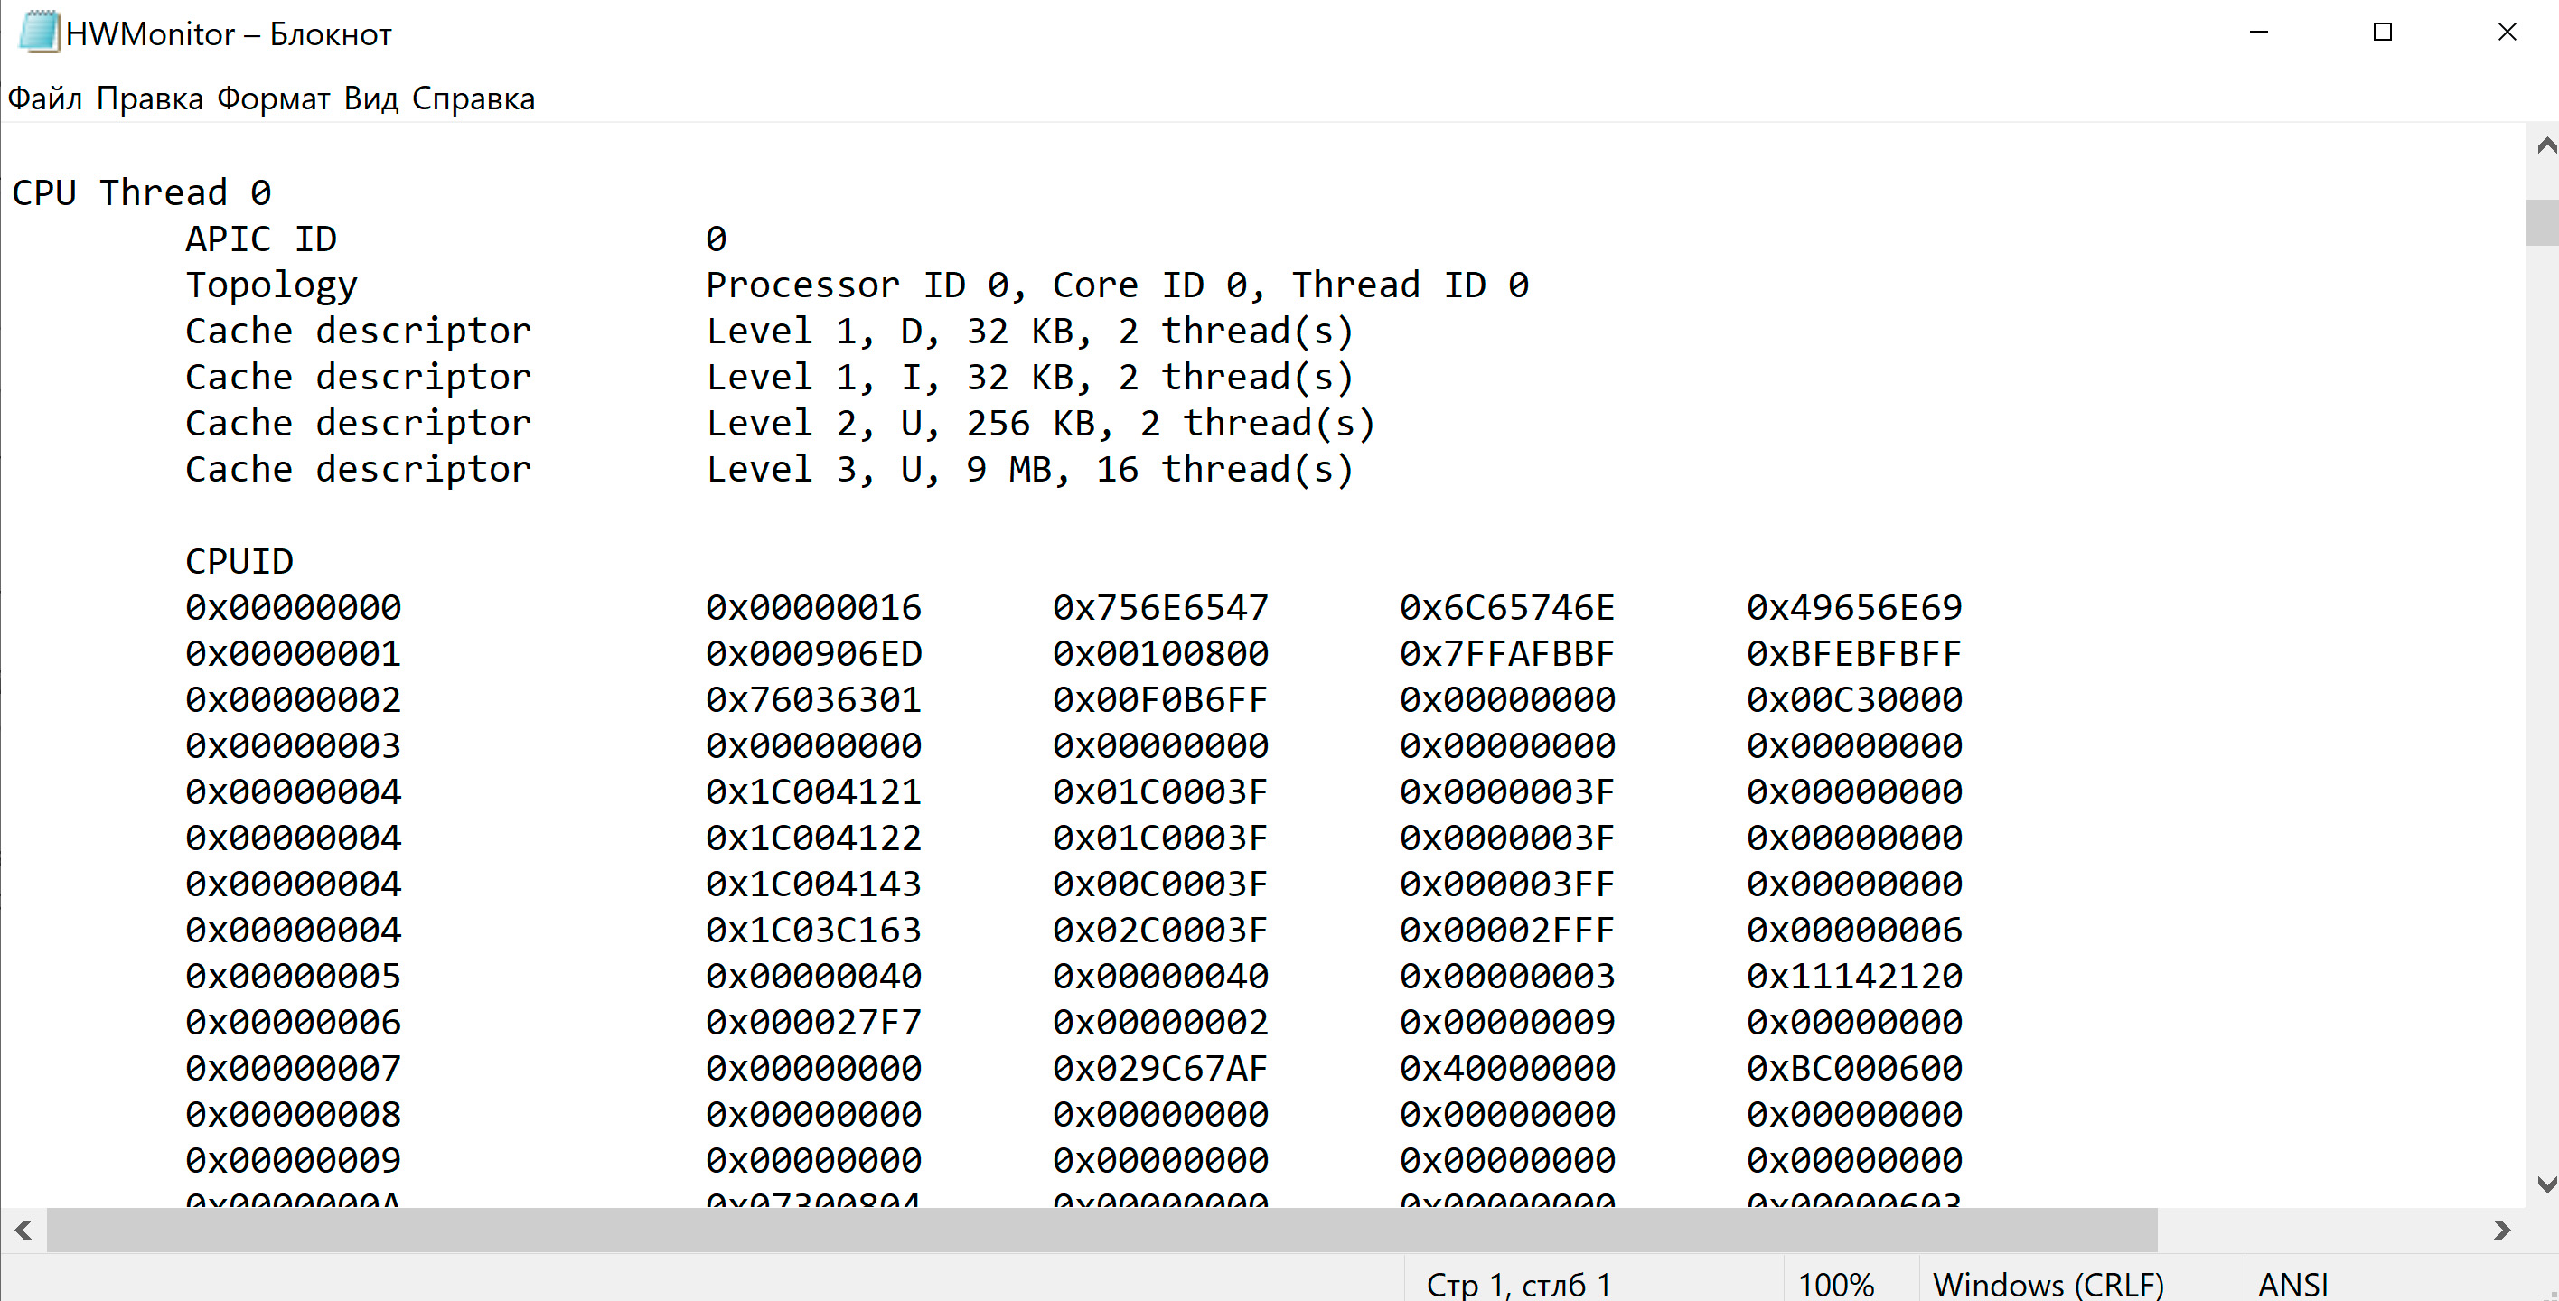2559x1301 pixels.
Task: Click the 'APIC ID' label
Action: coord(261,239)
